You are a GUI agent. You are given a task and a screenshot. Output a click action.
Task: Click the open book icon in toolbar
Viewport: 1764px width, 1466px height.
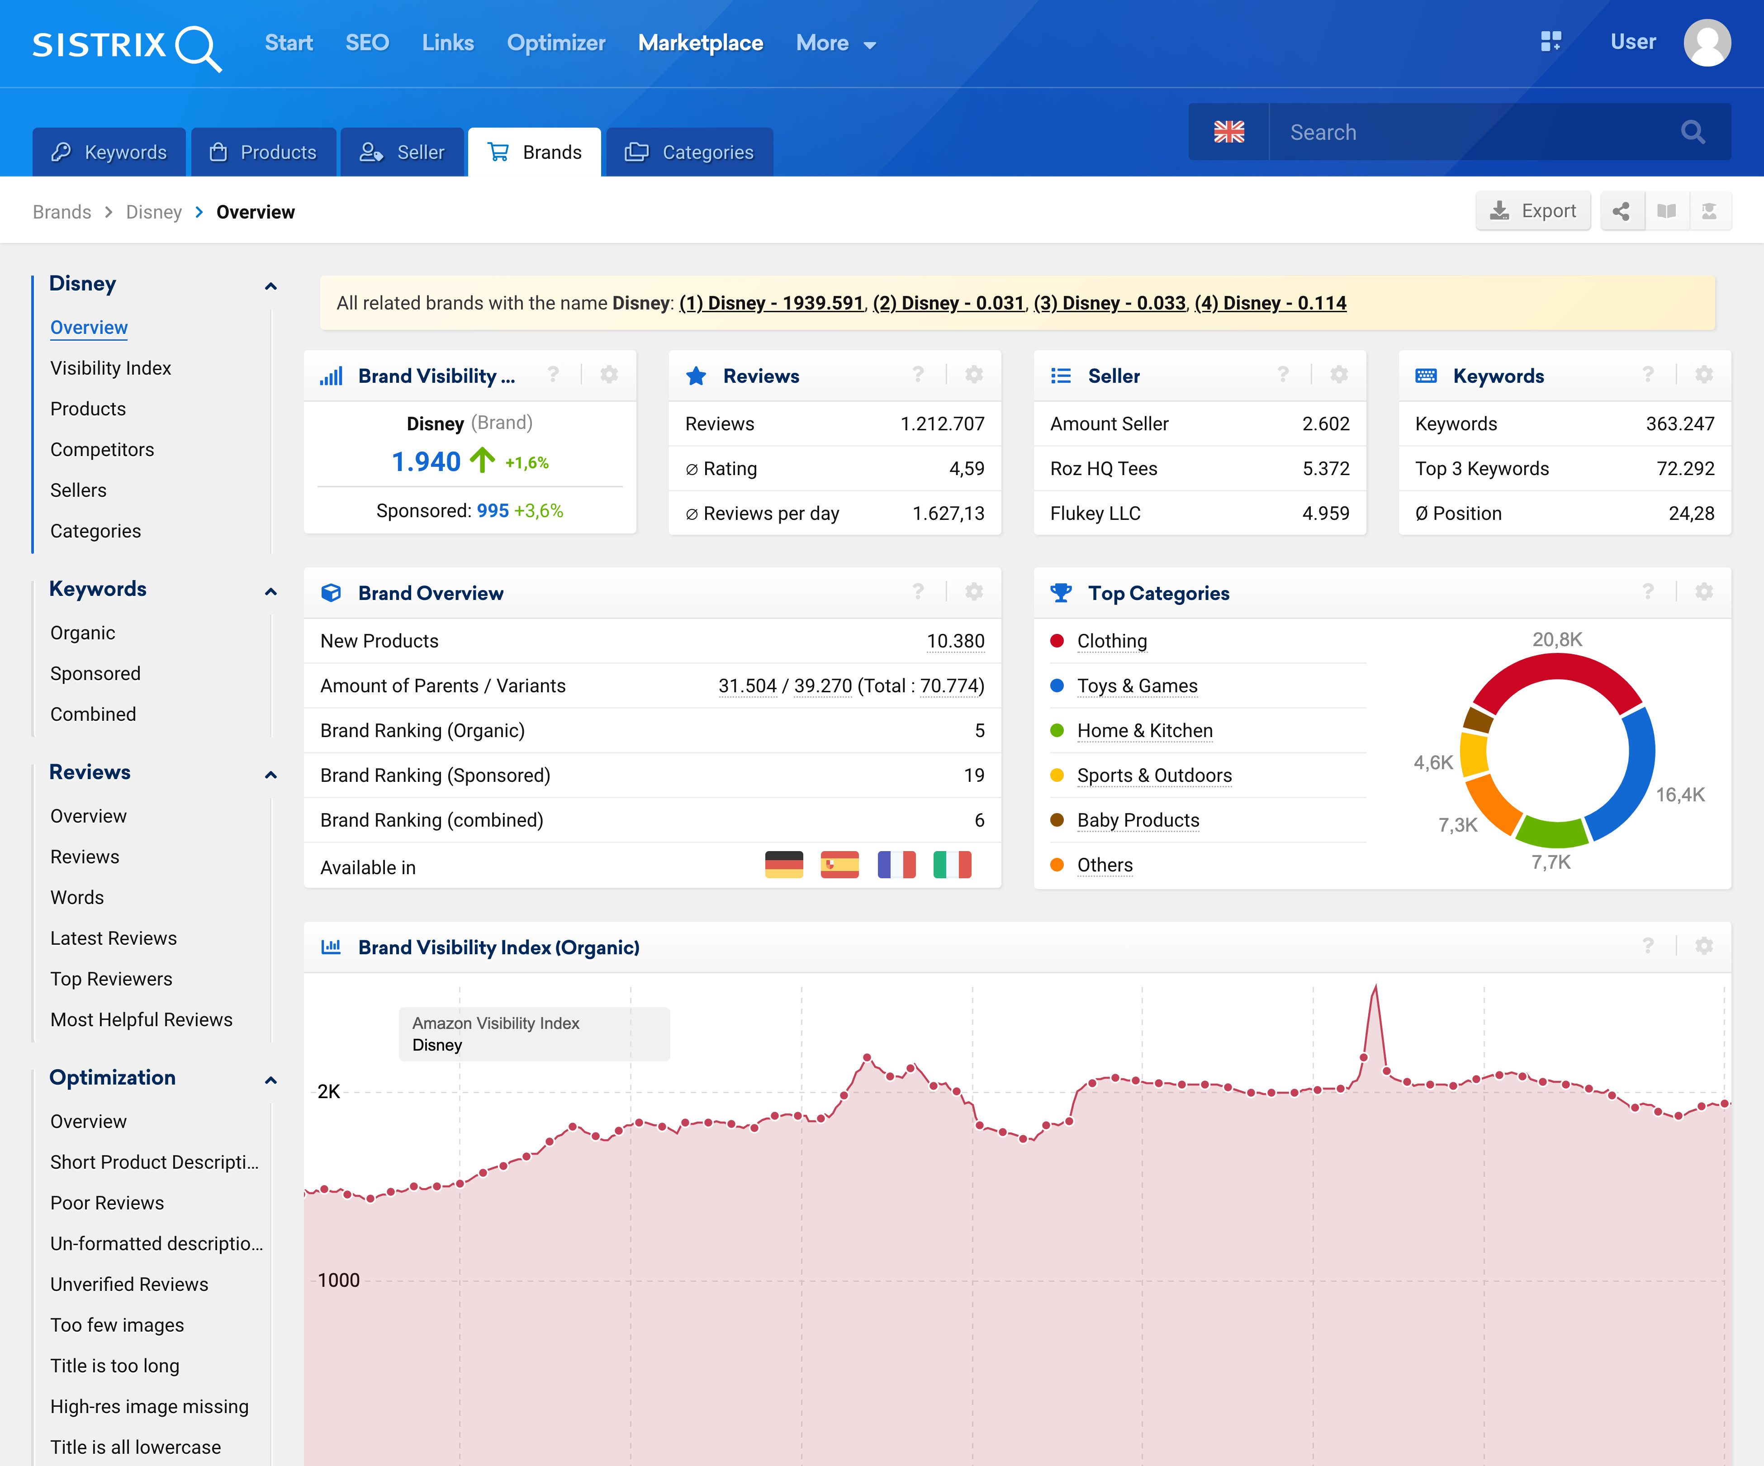pyautogui.click(x=1667, y=211)
